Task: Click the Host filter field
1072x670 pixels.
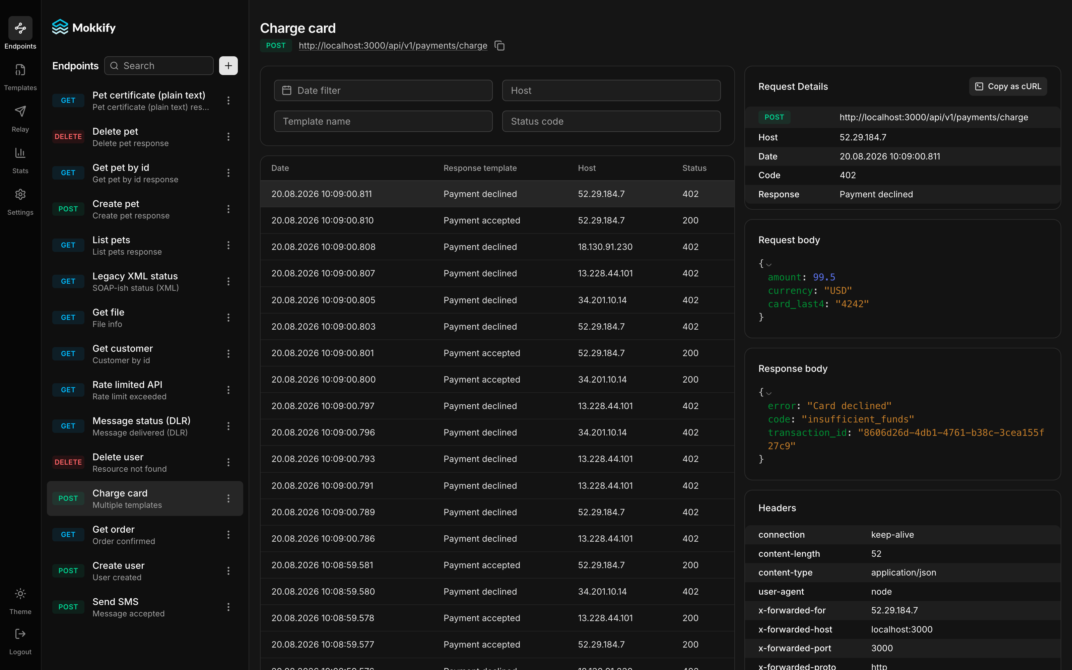Action: [x=611, y=90]
